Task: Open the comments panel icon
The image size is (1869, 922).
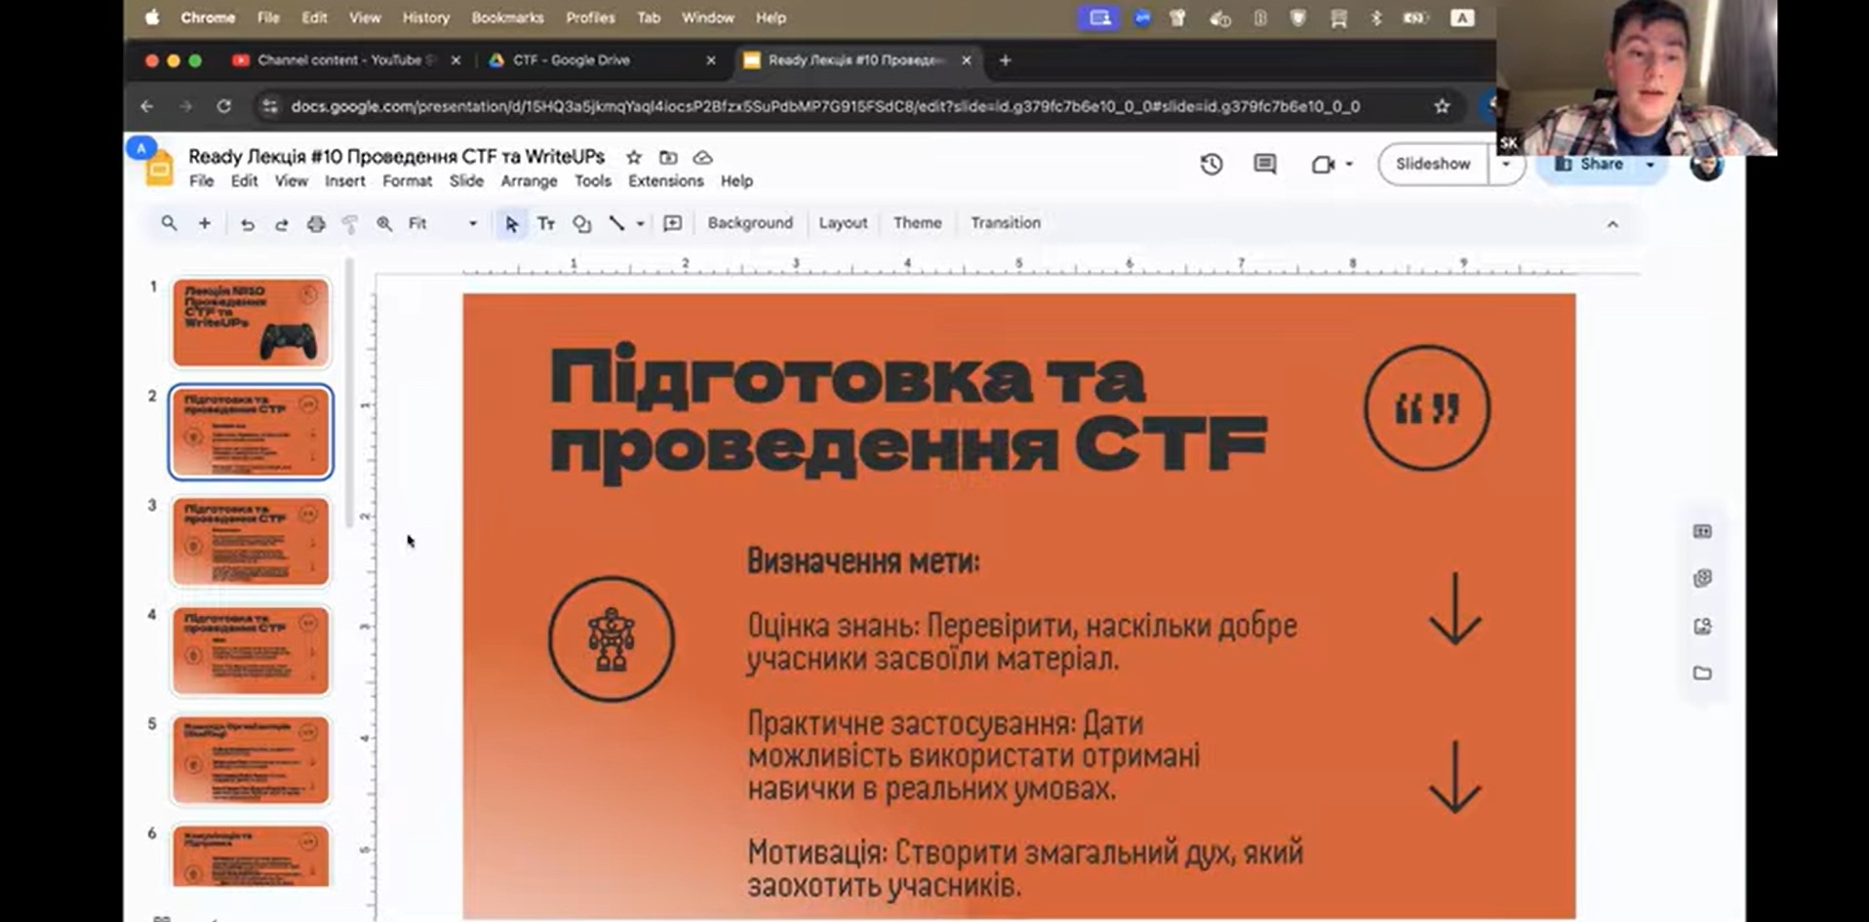Action: 1264,165
